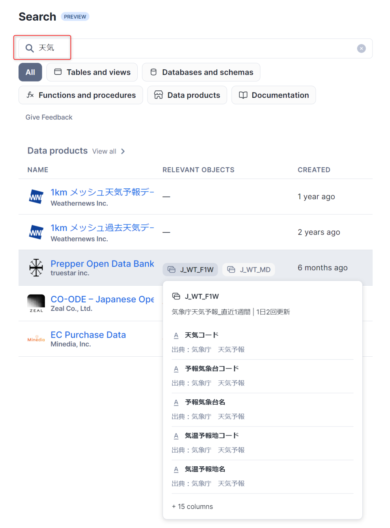Select the All filter tab

click(30, 72)
